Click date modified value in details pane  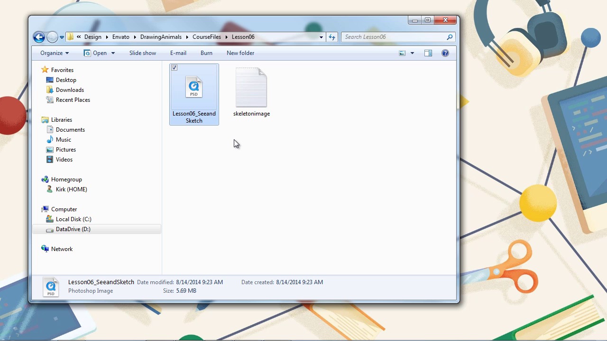199,282
